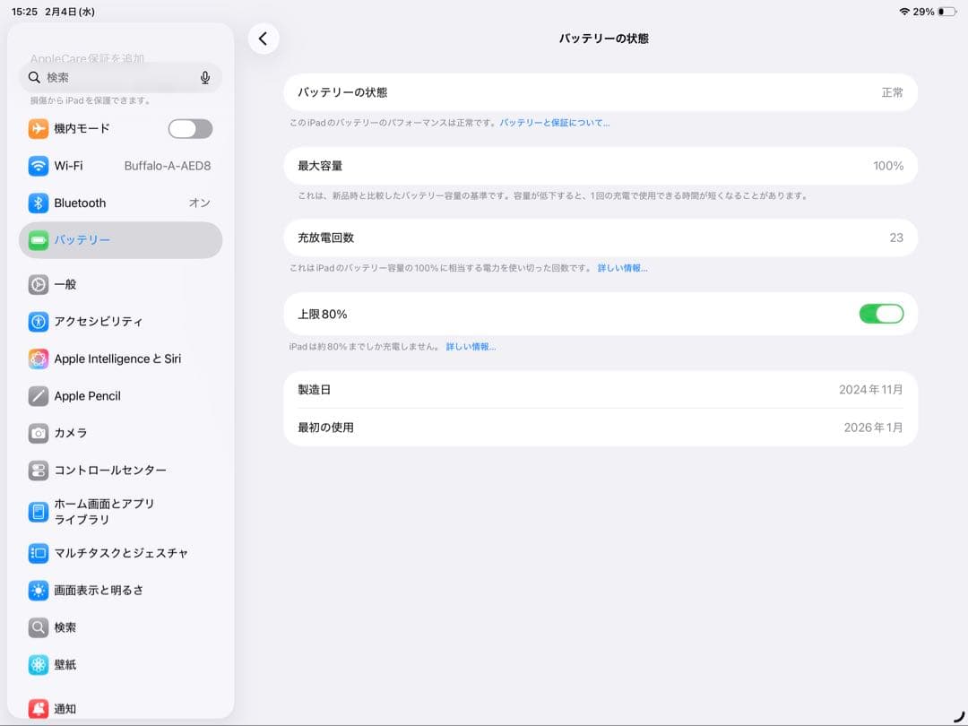Select the Bluetooth icon

38,203
